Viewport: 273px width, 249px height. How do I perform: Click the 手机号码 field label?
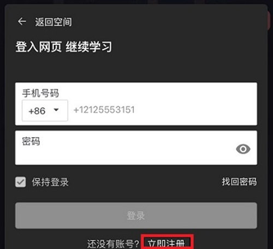(40, 93)
